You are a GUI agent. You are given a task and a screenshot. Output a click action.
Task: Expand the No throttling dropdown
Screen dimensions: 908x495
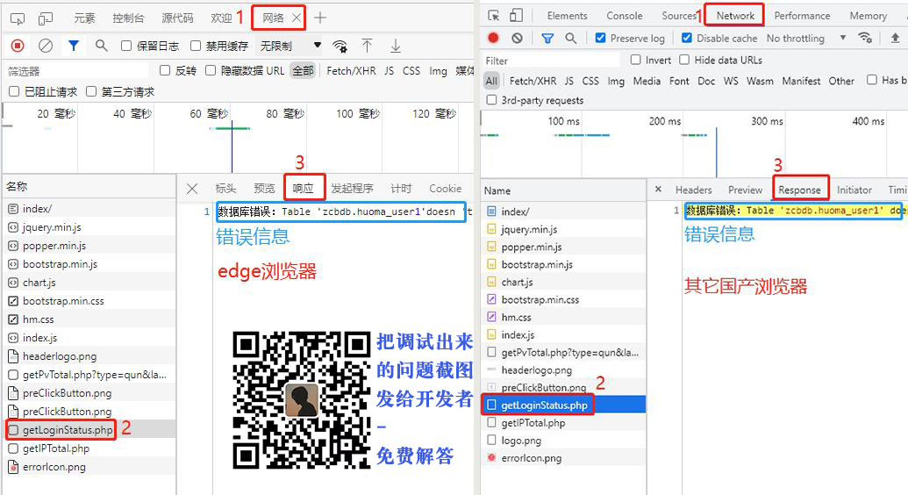tap(806, 39)
